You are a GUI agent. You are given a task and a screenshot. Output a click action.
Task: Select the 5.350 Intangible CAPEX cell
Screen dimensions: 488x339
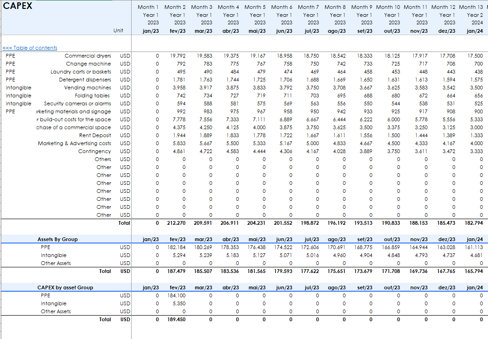pyautogui.click(x=179, y=303)
